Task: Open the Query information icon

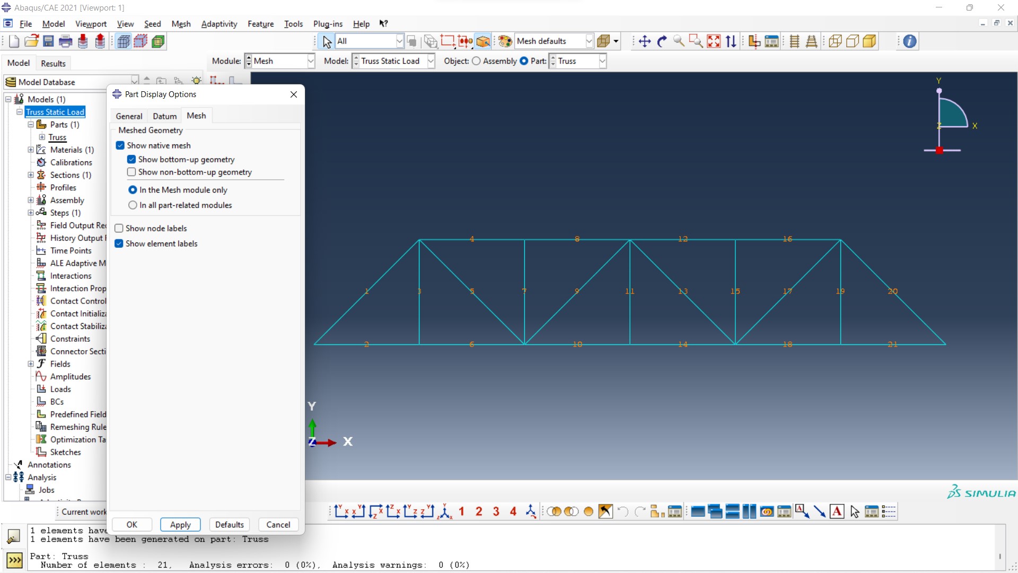Action: [x=910, y=41]
